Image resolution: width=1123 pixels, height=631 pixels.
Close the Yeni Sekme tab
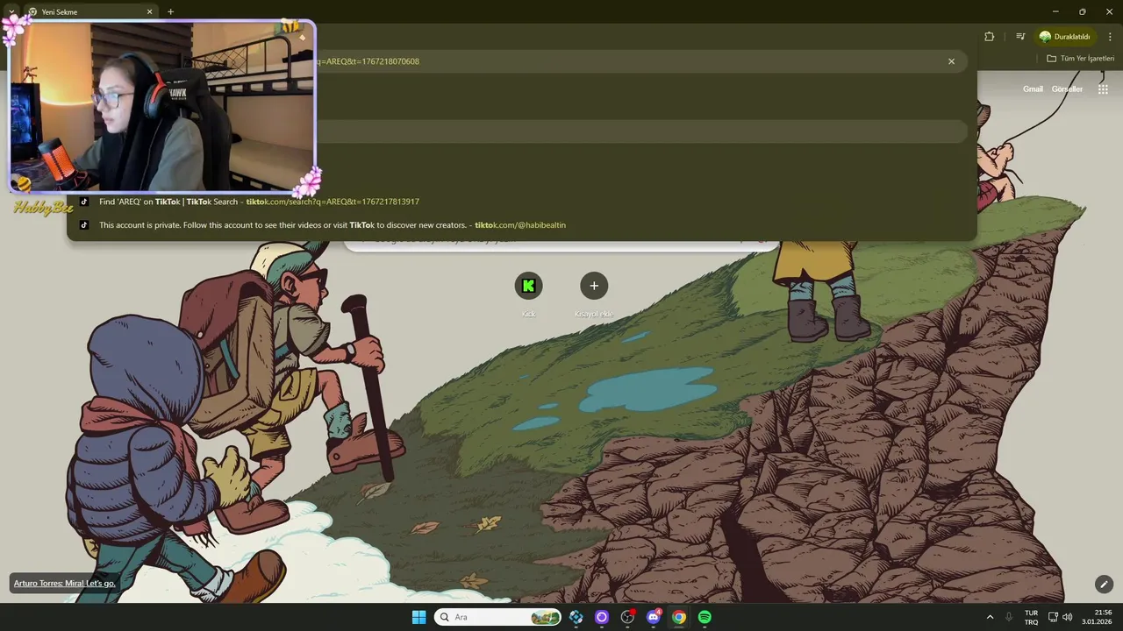click(x=149, y=11)
